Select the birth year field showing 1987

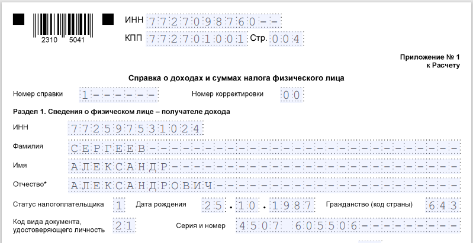coord(292,205)
